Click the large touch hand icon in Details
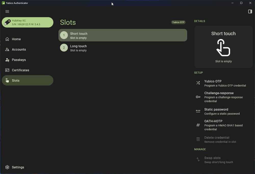 click(223, 48)
